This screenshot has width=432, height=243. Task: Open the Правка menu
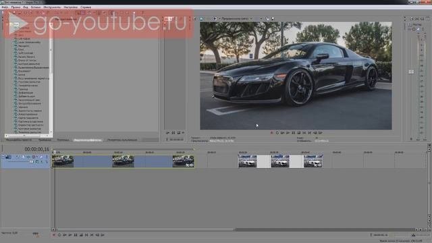[16, 7]
